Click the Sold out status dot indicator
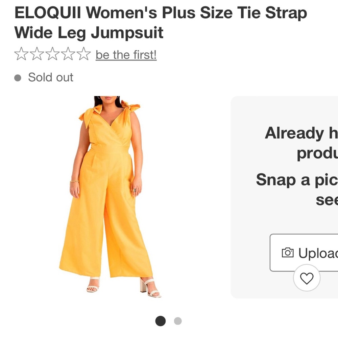 click(18, 77)
